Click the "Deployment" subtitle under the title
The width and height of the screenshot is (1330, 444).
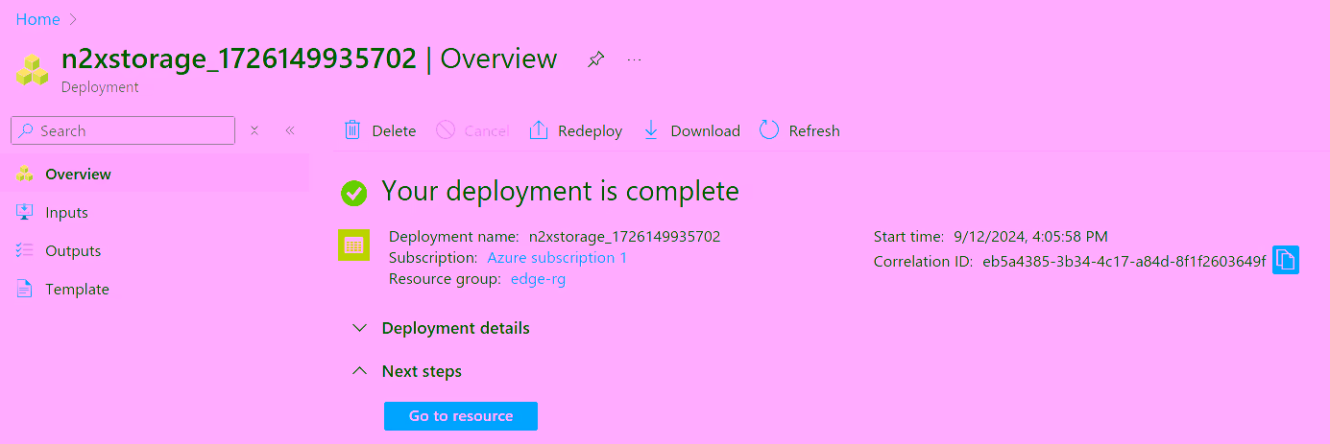100,87
